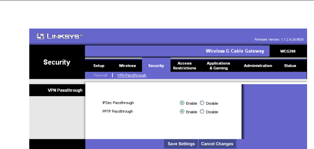Click the Firmware Version text
Image resolution: width=314 pixels, height=149 pixels.
[279, 40]
